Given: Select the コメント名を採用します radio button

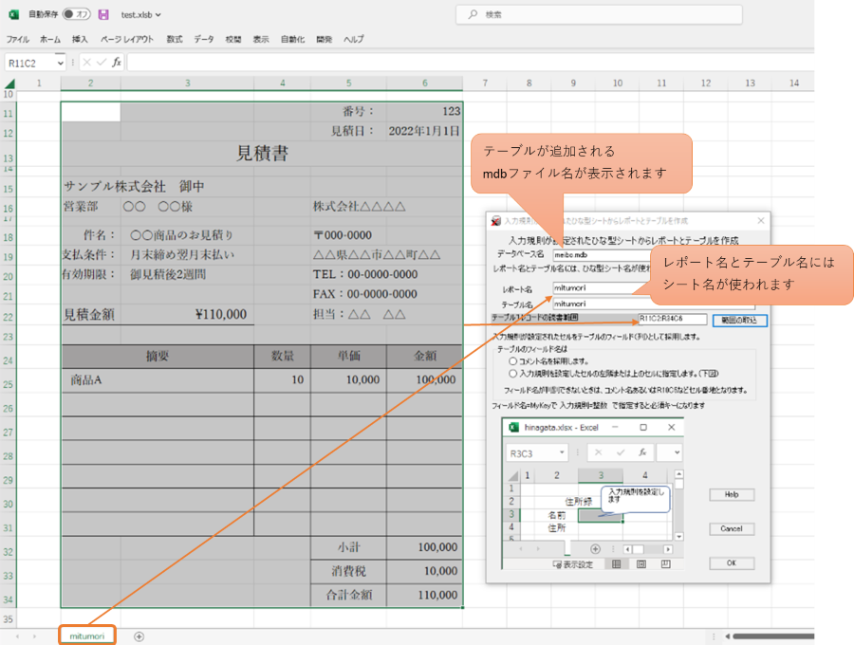Looking at the screenshot, I should (512, 360).
